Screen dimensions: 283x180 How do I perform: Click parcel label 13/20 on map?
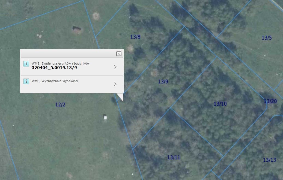tap(270, 101)
